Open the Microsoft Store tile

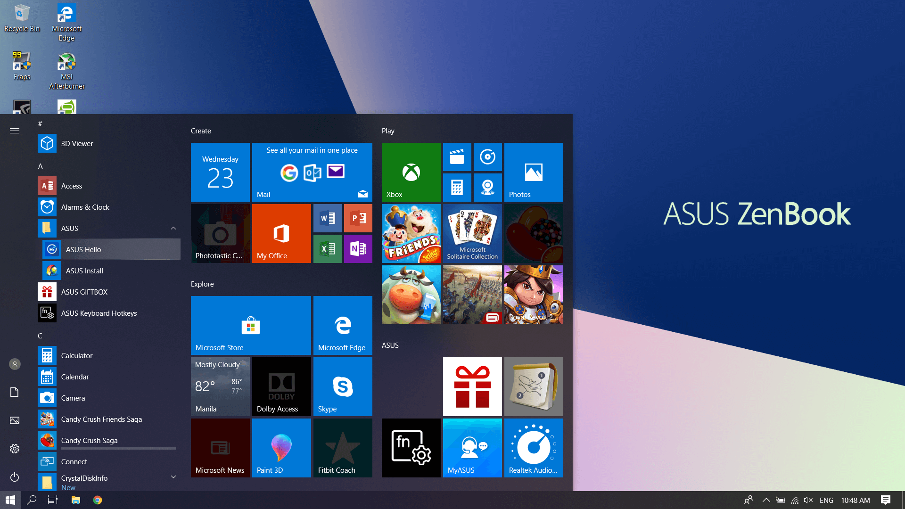251,325
